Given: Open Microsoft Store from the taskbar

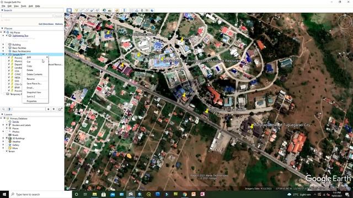Looking at the screenshot, I should click(x=104, y=194).
